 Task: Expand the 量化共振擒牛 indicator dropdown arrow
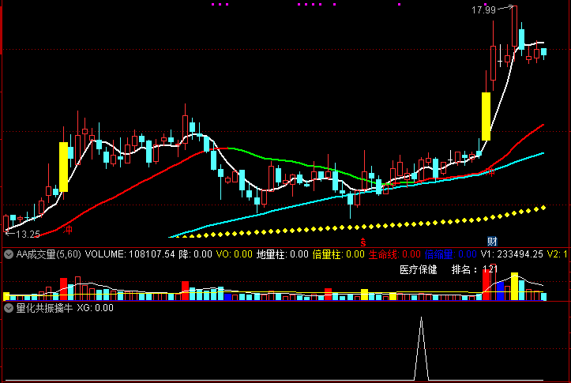(x=9, y=308)
